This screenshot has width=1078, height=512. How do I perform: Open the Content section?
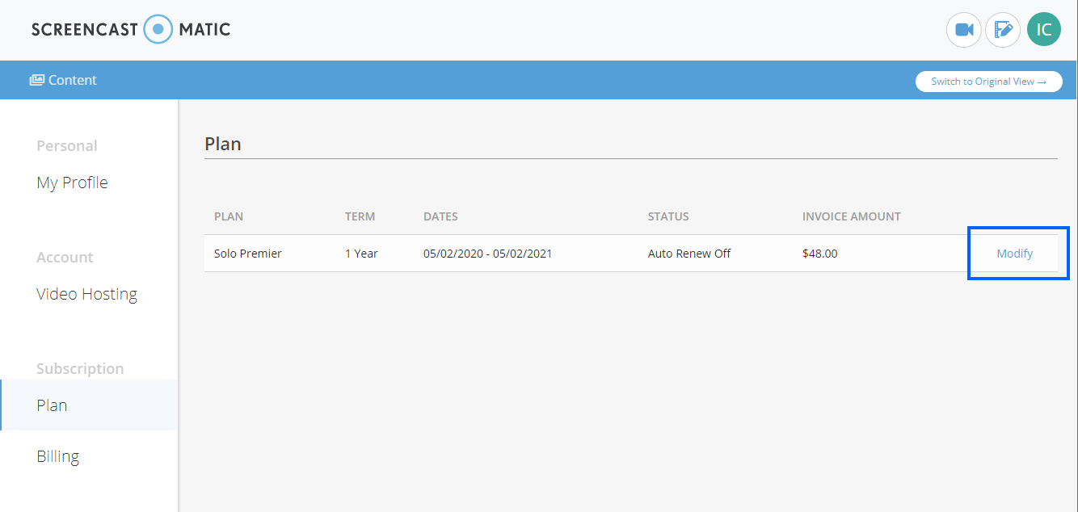63,80
